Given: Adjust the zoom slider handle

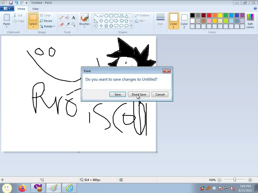Looking at the screenshot, I should [235, 180].
